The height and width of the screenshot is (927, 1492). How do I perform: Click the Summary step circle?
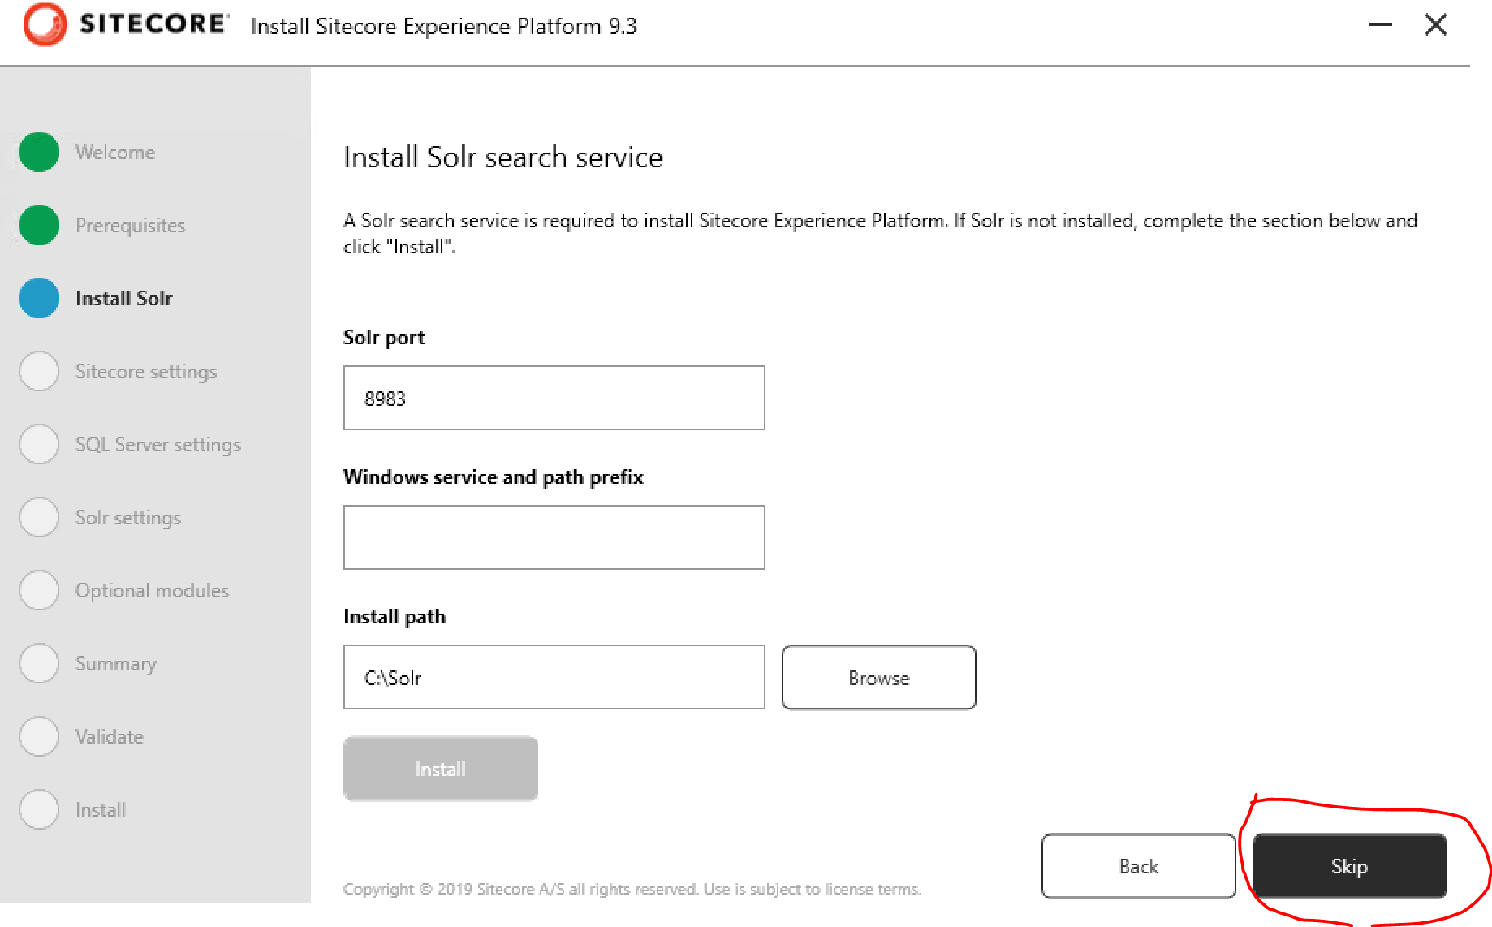click(x=39, y=663)
